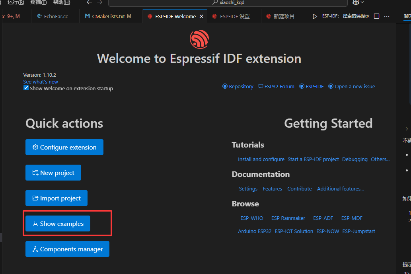The image size is (411, 274).
Task: Click the See what's new link
Action: click(x=41, y=82)
